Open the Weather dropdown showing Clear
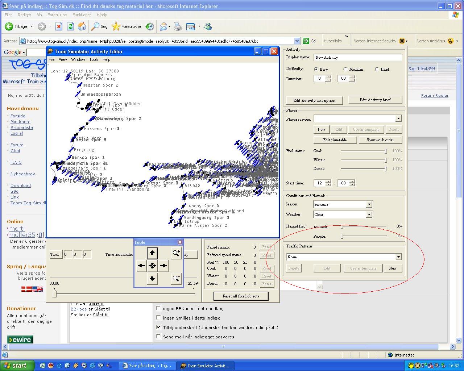Viewport: 464px width, 371px height. [369, 214]
